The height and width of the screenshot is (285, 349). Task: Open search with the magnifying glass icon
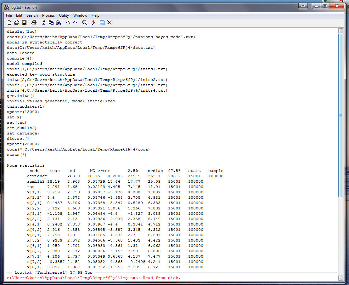(x=85, y=23)
